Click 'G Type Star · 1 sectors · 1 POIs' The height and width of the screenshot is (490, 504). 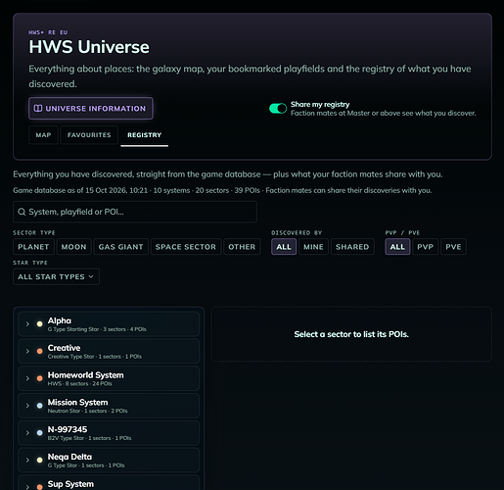coord(86,465)
